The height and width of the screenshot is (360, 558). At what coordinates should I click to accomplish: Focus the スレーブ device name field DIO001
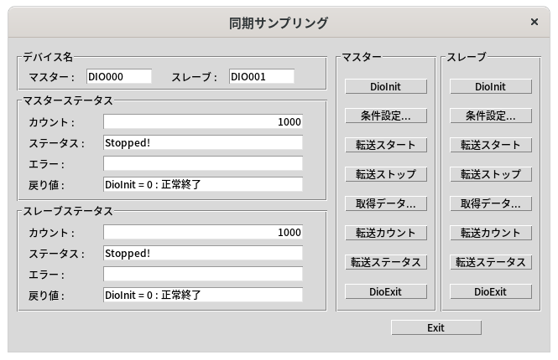(261, 77)
